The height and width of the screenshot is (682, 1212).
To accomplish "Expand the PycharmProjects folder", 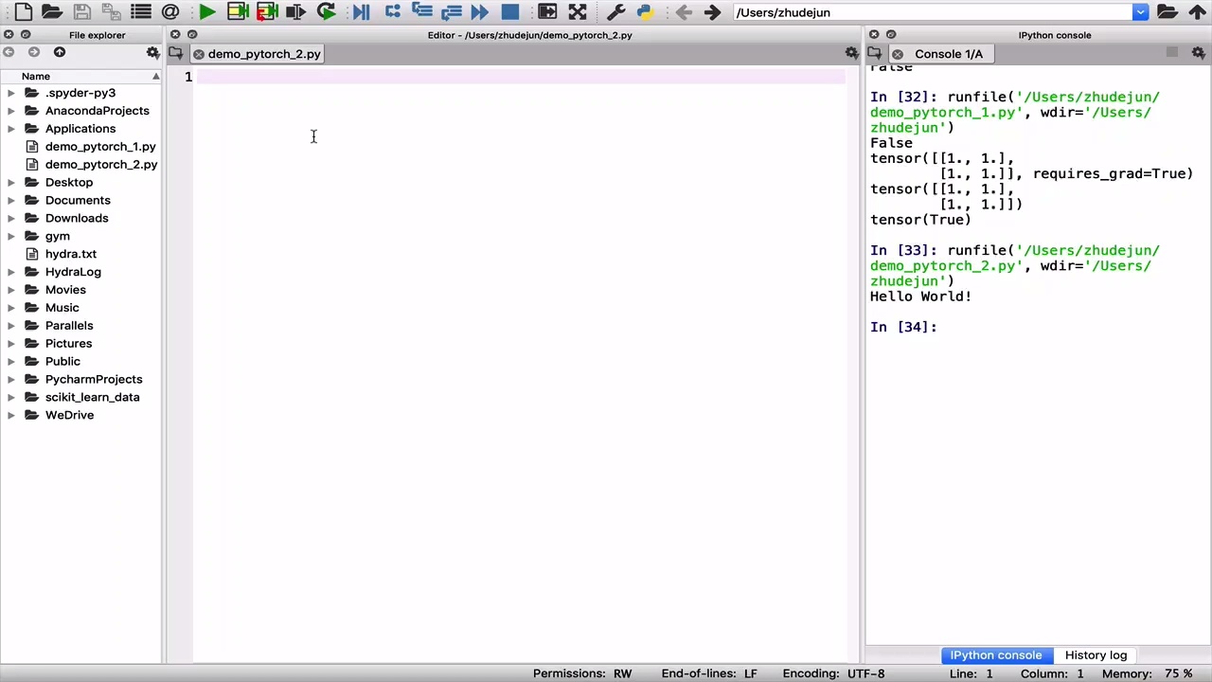I will click(10, 379).
